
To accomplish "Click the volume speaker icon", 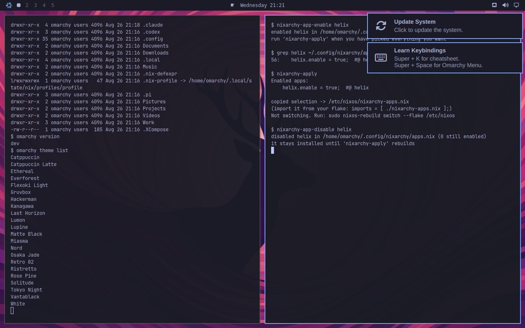I will 505,5.
